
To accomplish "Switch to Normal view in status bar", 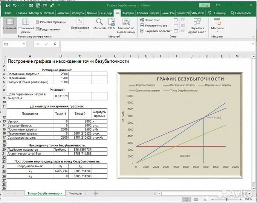I will pos(187,199).
